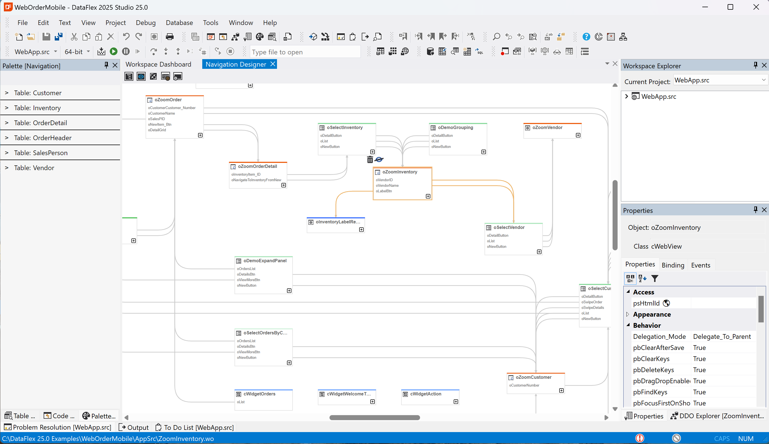Close the Navigation Designer tab
This screenshot has height=444, width=769.
273,64
